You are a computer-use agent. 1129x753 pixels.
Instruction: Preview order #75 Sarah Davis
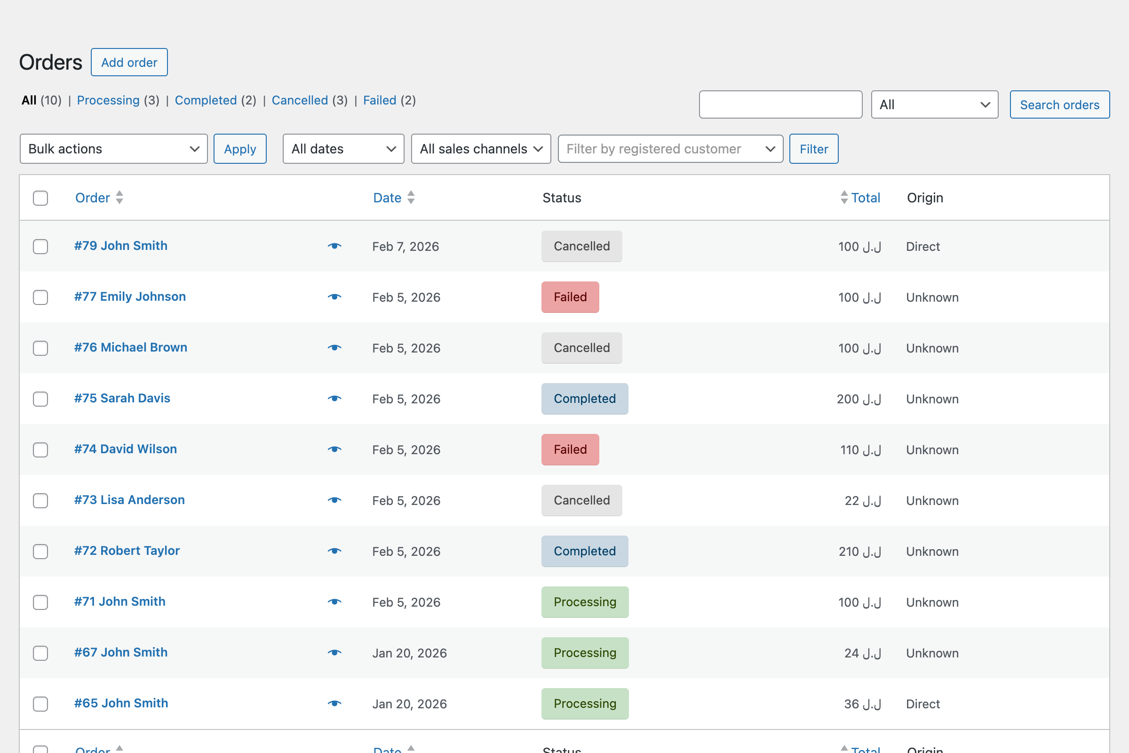[334, 399]
